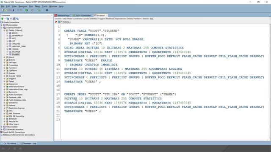Open the Window menu

pyautogui.click(x=53, y=6)
